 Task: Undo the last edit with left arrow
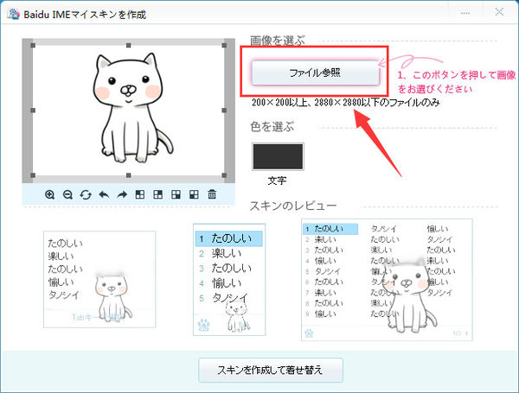click(x=104, y=194)
